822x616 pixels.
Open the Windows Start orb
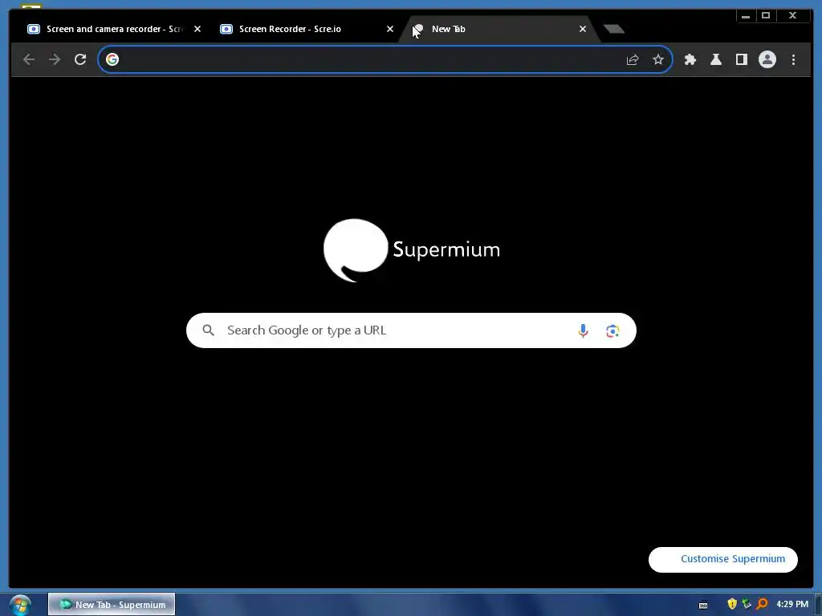[x=20, y=605]
